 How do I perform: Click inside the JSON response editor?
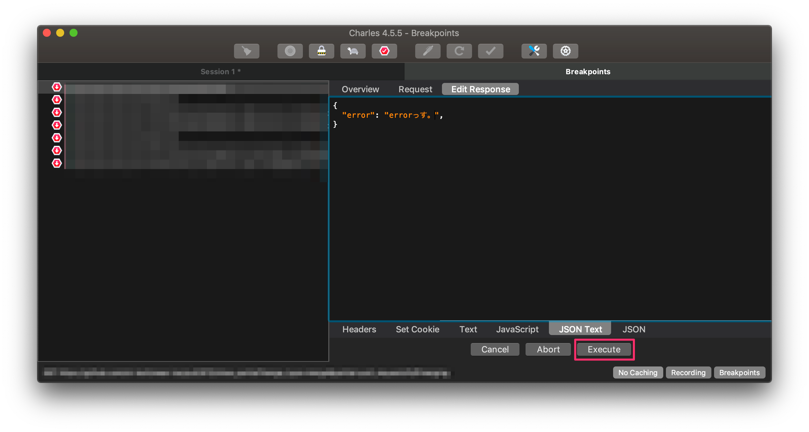point(550,209)
